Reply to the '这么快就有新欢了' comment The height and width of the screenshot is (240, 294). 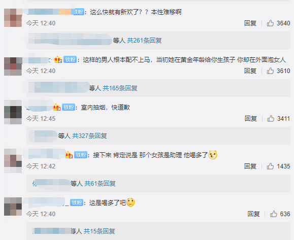point(250,23)
